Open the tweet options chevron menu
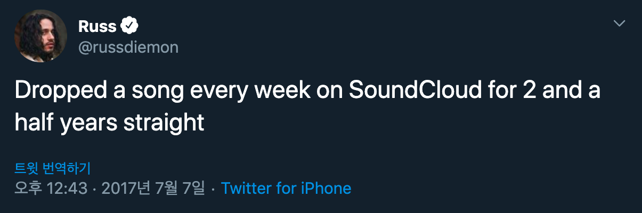The width and height of the screenshot is (642, 213). [x=619, y=23]
